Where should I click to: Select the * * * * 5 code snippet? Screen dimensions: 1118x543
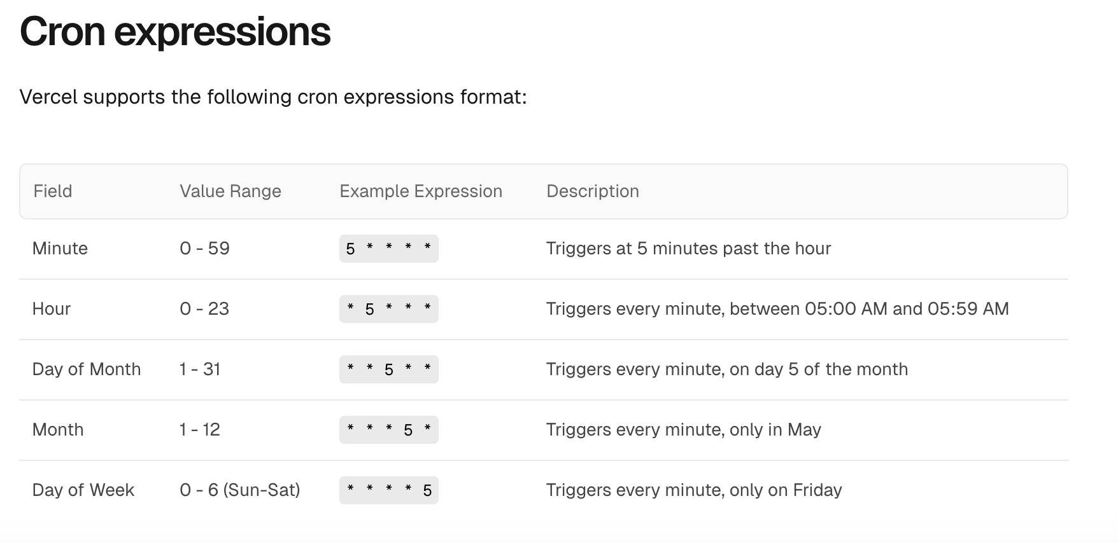click(x=389, y=490)
